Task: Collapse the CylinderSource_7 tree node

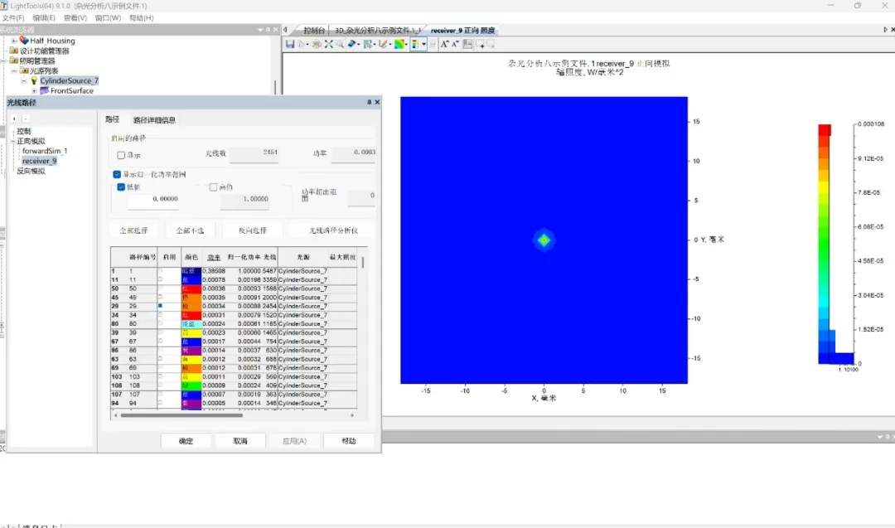Action: click(24, 81)
